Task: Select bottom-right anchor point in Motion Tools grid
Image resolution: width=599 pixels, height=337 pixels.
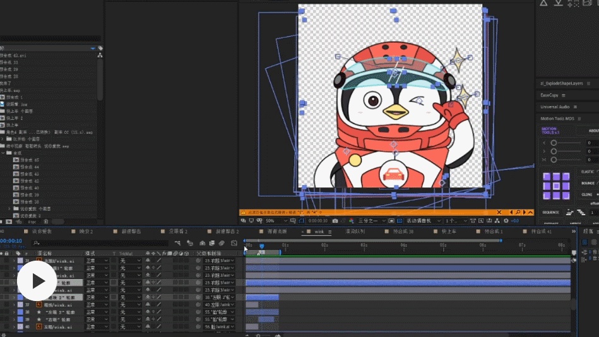Action: [x=566, y=196]
